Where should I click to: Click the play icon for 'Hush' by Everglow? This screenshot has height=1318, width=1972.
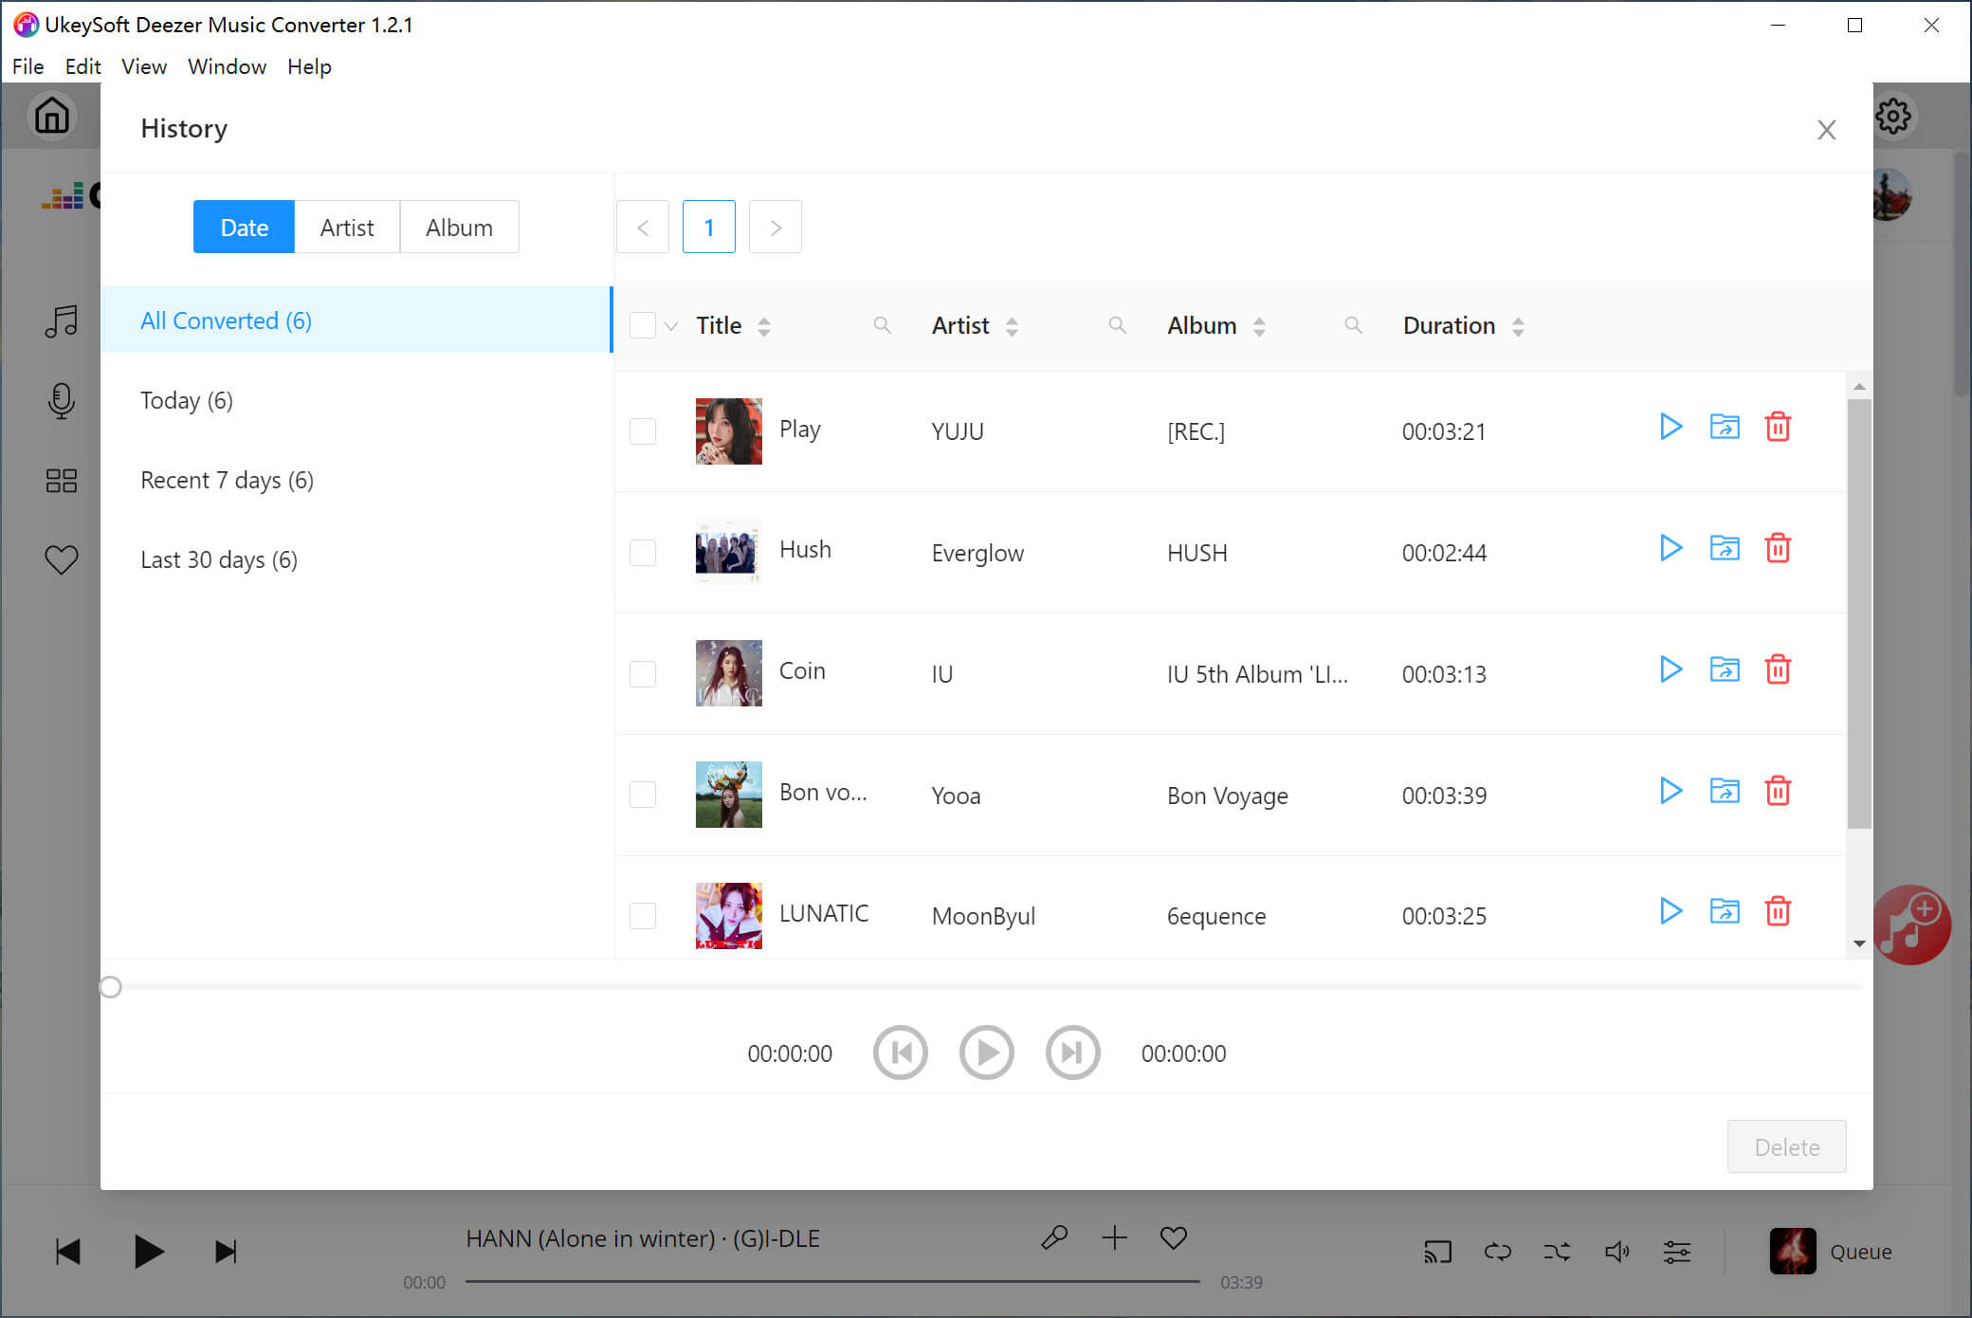coord(1671,549)
